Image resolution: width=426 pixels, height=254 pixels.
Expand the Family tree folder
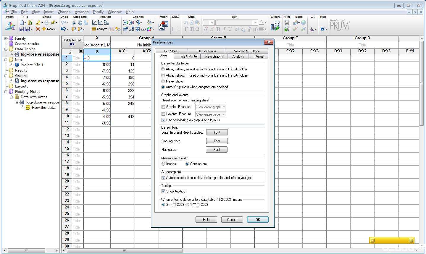point(6,38)
